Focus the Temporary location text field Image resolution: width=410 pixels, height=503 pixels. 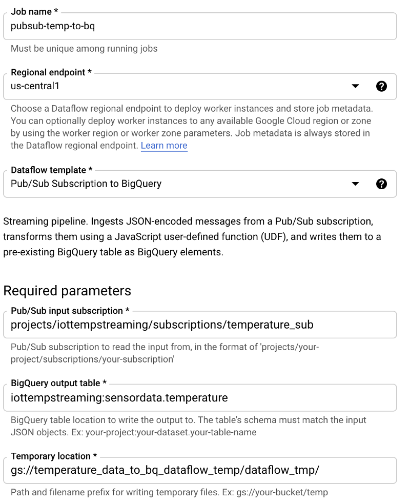200,471
